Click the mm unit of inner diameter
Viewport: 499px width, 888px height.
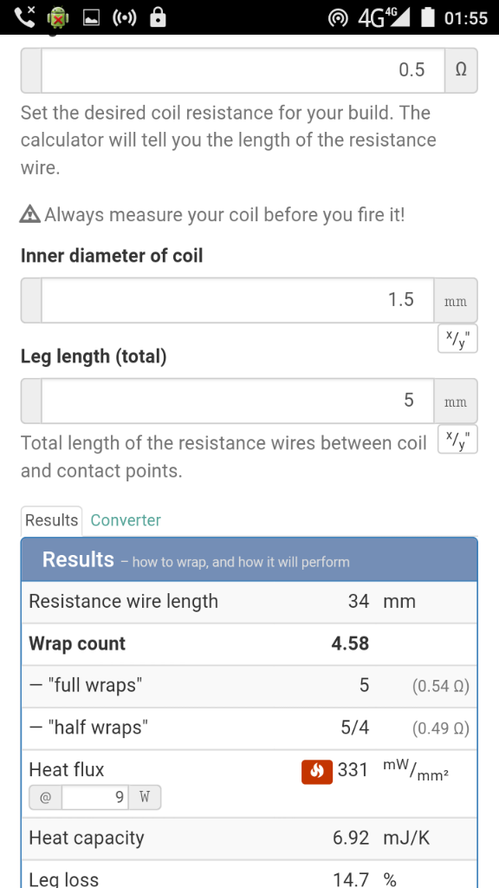[456, 300]
